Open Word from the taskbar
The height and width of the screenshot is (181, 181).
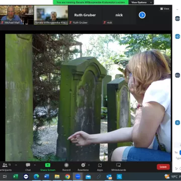point(47,176)
